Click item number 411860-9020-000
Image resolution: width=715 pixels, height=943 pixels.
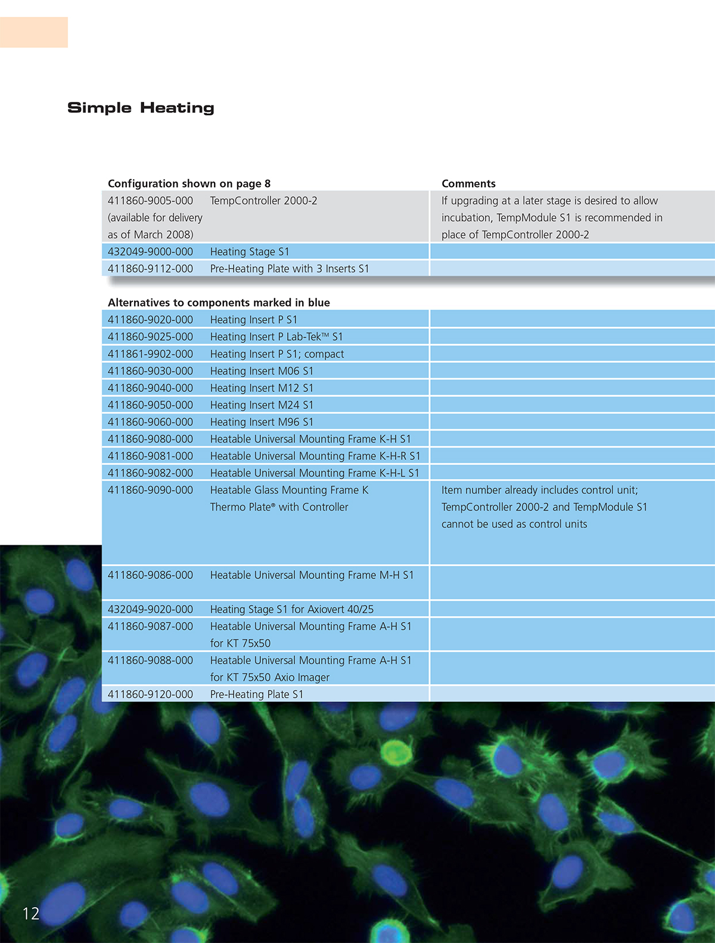pos(150,320)
